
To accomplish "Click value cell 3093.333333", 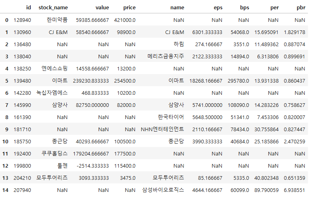I will click(x=94, y=178).
